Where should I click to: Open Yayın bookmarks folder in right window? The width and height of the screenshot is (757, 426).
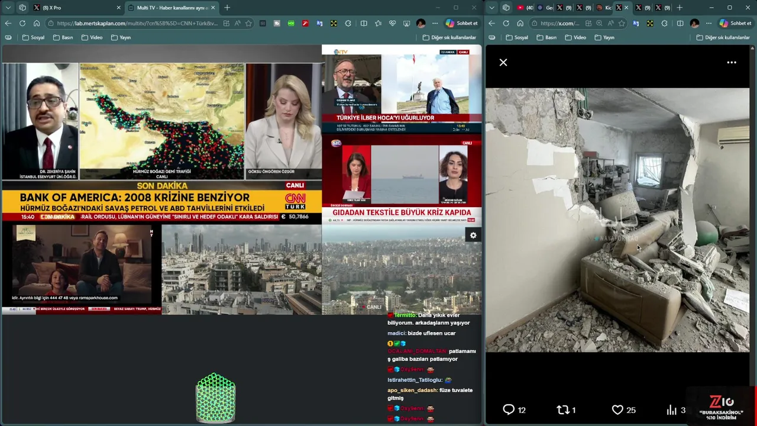604,37
